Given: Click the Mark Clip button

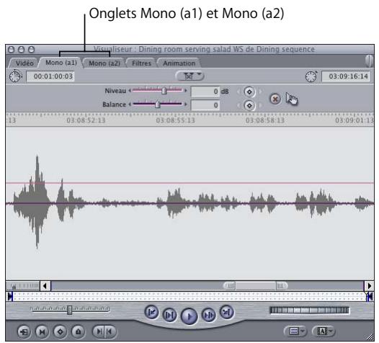Looking at the screenshot, I should (42, 331).
